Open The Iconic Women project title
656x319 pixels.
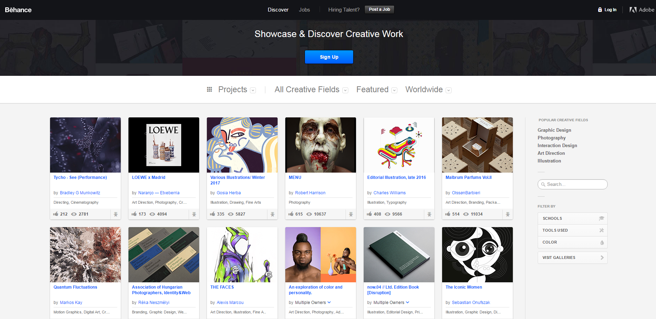(x=464, y=287)
